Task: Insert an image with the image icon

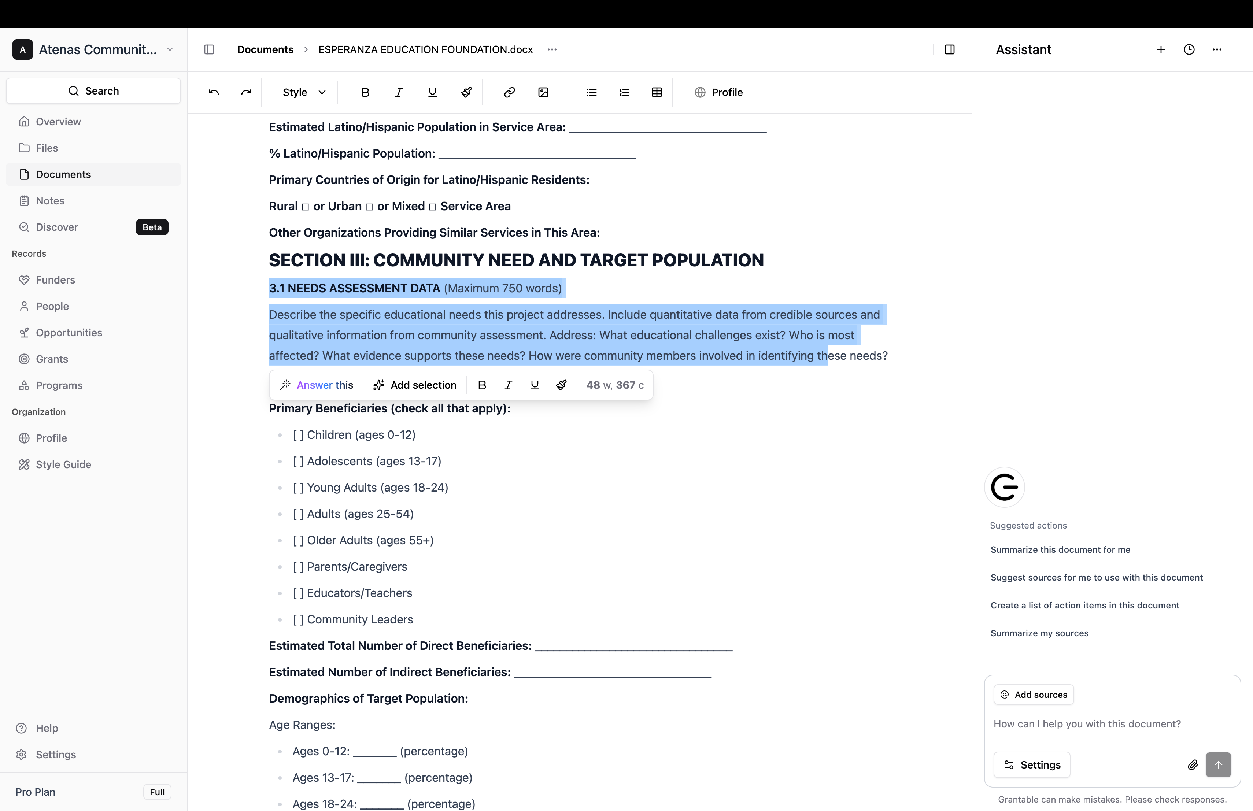Action: tap(543, 92)
